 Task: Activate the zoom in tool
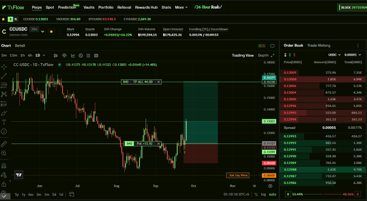click(x=4, y=153)
